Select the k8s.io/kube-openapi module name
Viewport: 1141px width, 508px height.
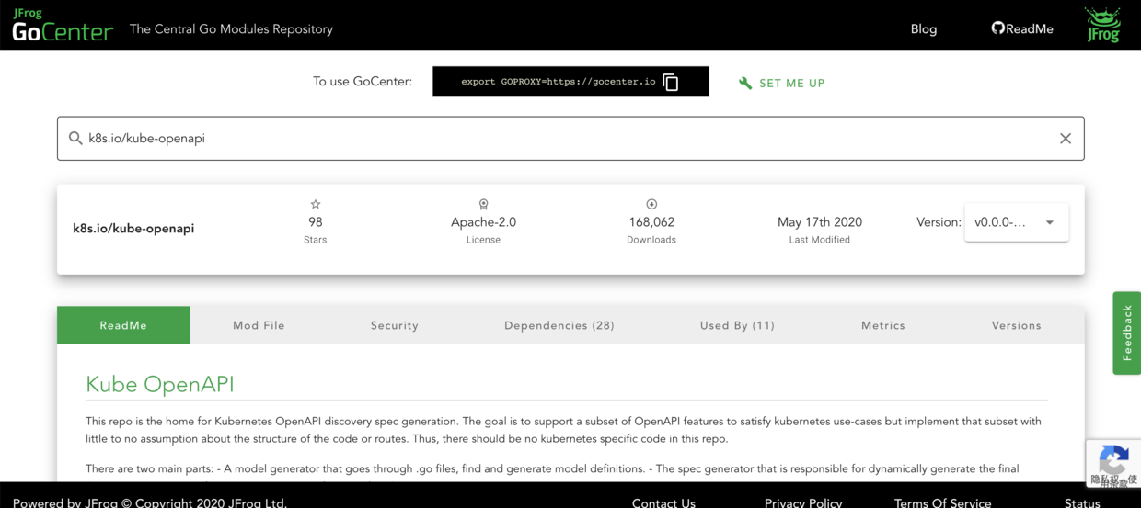133,229
